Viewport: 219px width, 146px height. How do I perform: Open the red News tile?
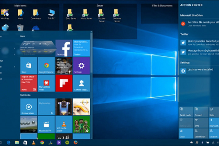point(29,83)
